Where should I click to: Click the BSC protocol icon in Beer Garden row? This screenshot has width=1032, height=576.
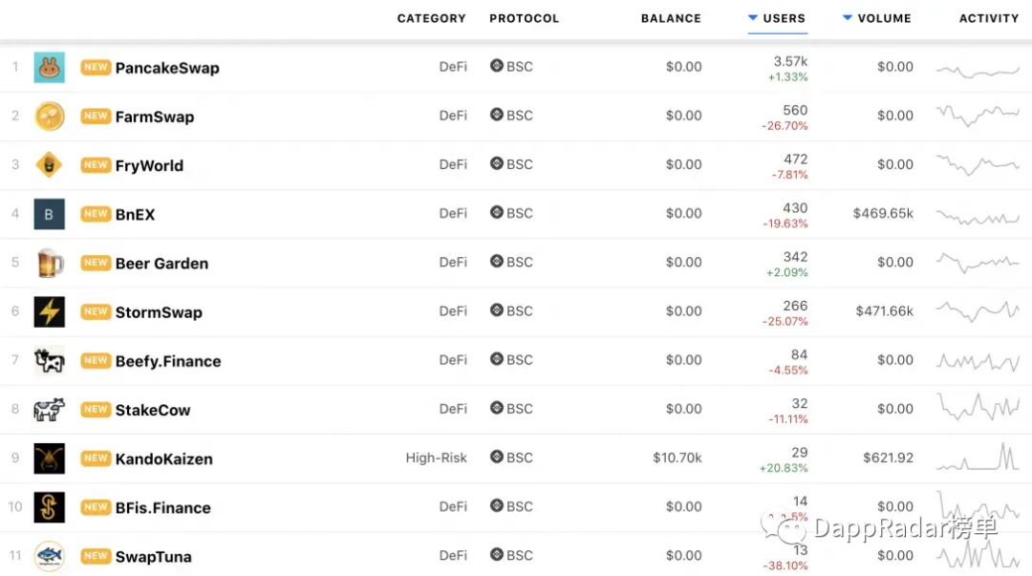click(x=497, y=262)
